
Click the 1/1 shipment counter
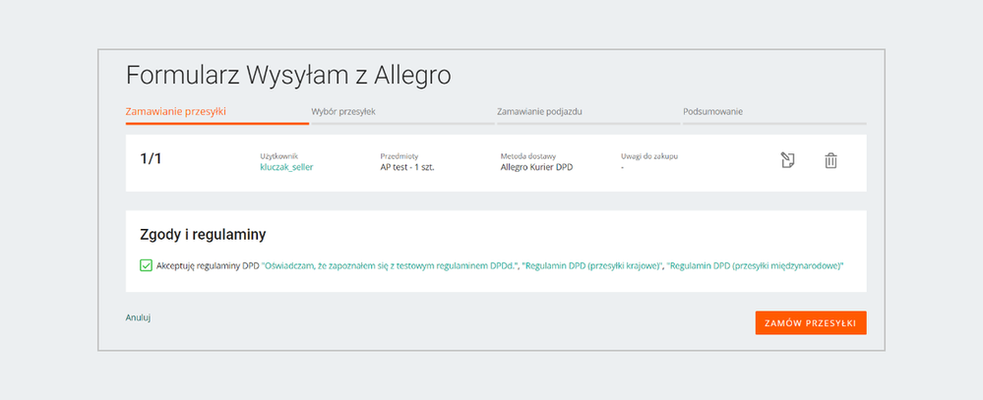click(151, 159)
